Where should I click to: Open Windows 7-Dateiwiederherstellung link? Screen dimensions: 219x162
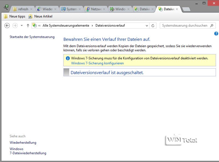[28, 151]
